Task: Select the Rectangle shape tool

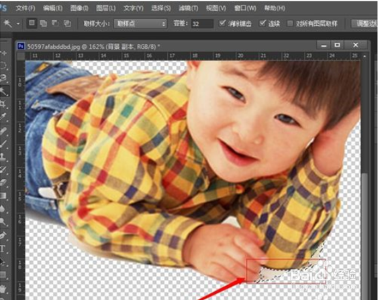Action: tap(3, 275)
